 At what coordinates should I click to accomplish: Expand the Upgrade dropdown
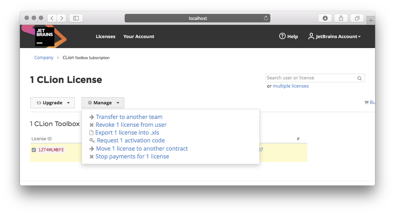tap(52, 103)
